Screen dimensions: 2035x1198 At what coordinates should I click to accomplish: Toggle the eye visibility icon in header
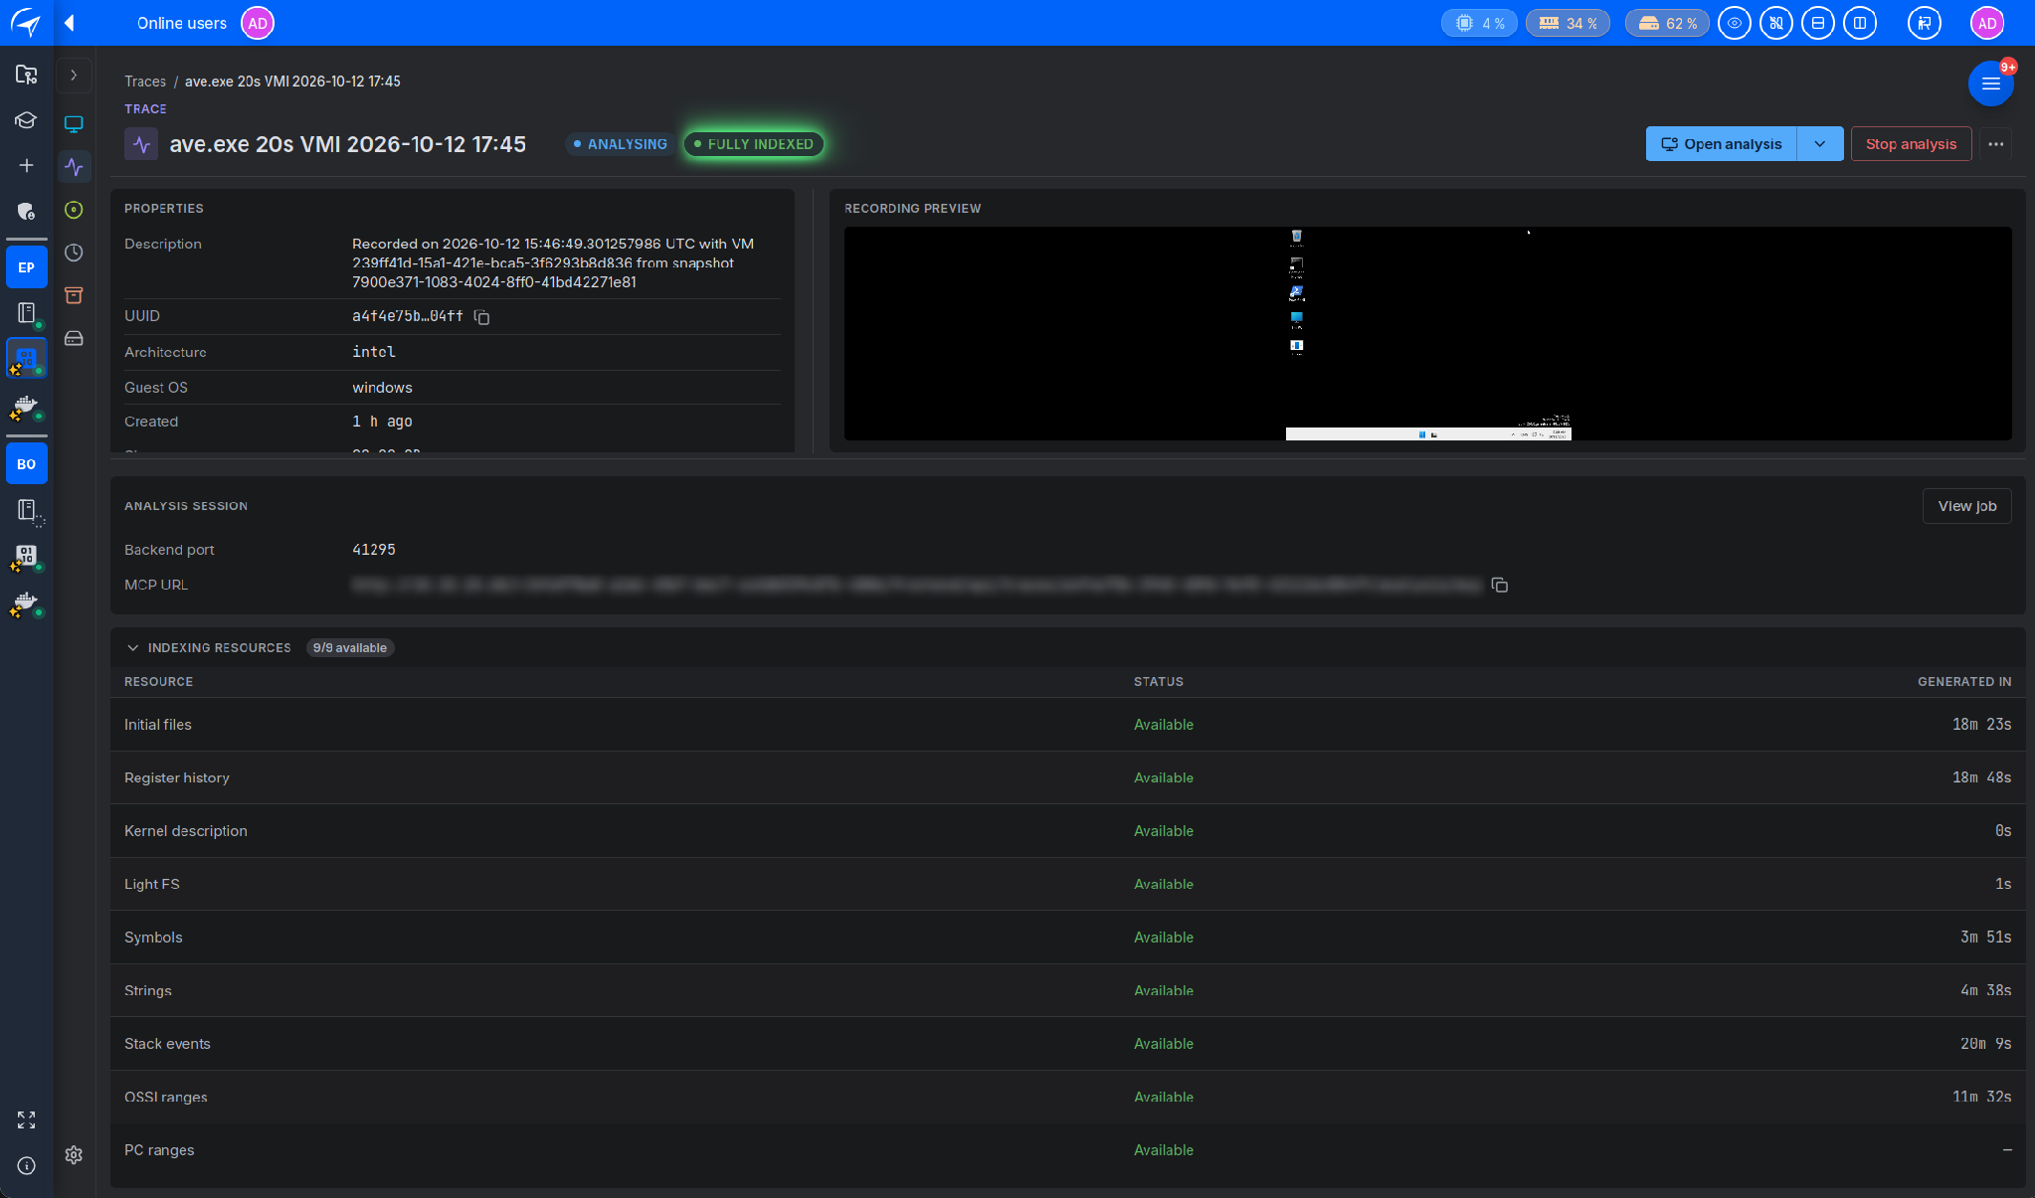tap(1735, 23)
